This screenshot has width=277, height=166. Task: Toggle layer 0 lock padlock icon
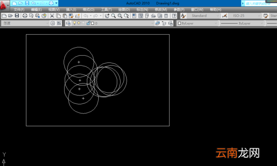click(88, 23)
